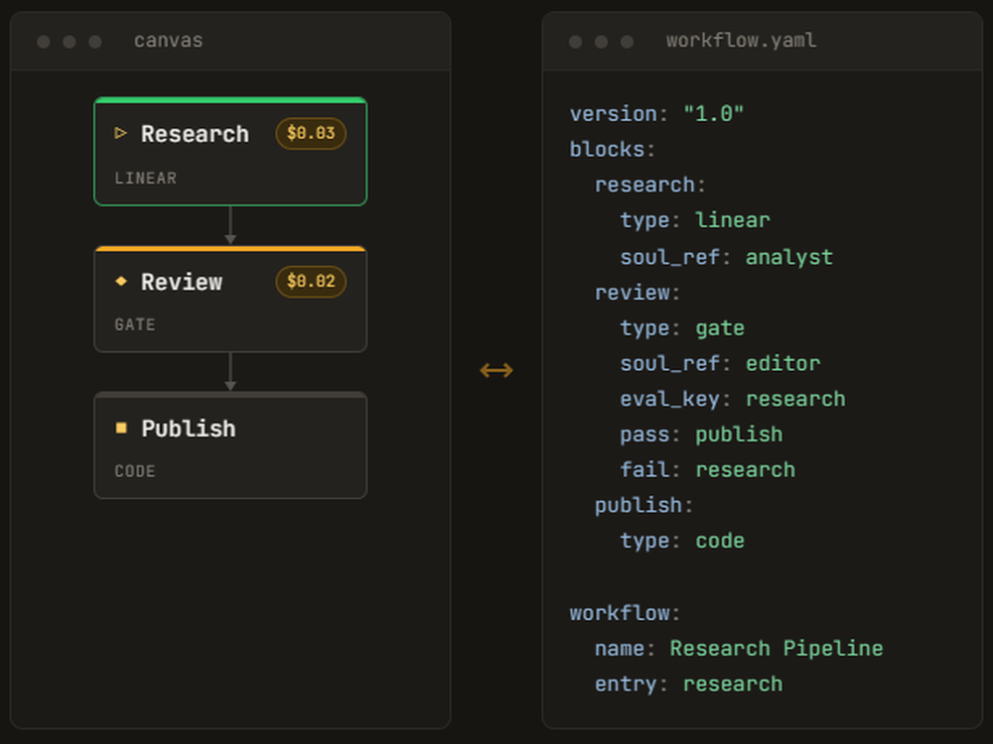Click the third window dot in workflow.yaml title bar

[x=627, y=42]
